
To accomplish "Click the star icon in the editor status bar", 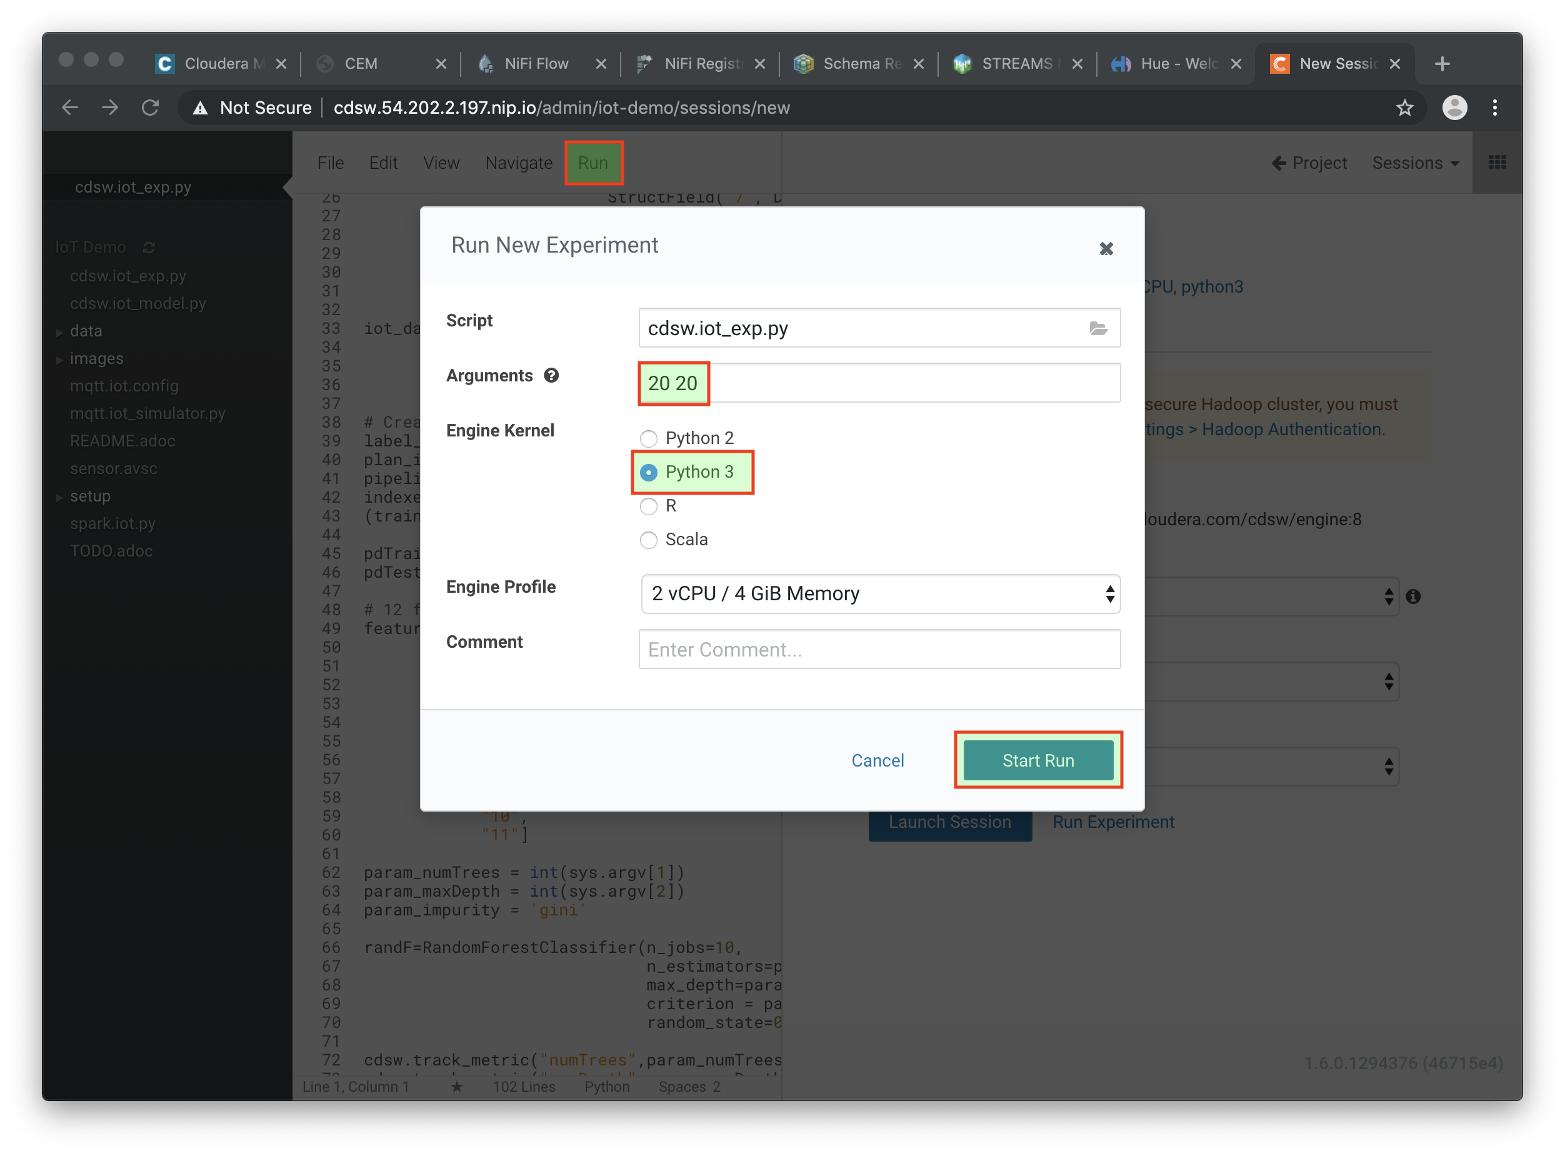I will pos(456,1086).
